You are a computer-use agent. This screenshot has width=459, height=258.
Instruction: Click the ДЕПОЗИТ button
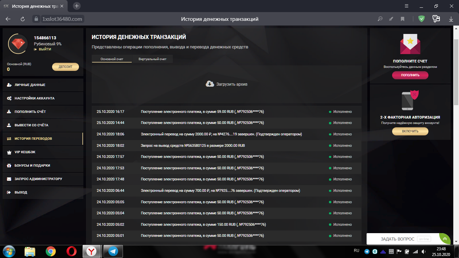tap(66, 67)
